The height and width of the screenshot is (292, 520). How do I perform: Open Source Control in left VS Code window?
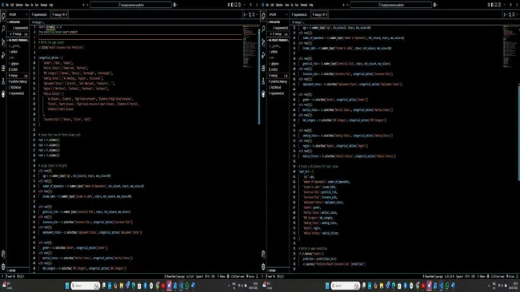tap(3, 41)
